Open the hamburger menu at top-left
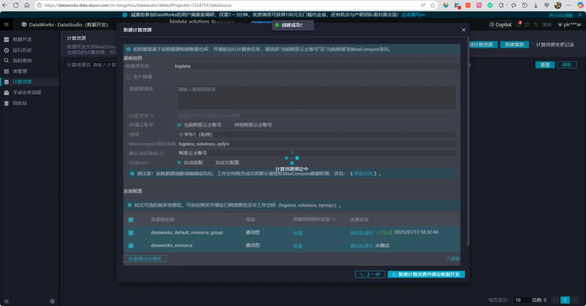 pyautogui.click(x=6, y=25)
